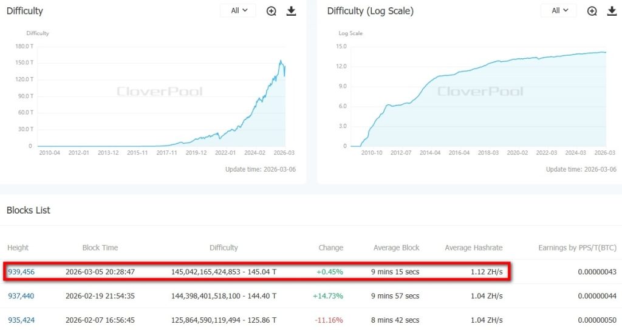Image resolution: width=622 pixels, height=330 pixels.
Task: Click the Earnings by PPS/T(BTC) header
Action: click(x=576, y=247)
